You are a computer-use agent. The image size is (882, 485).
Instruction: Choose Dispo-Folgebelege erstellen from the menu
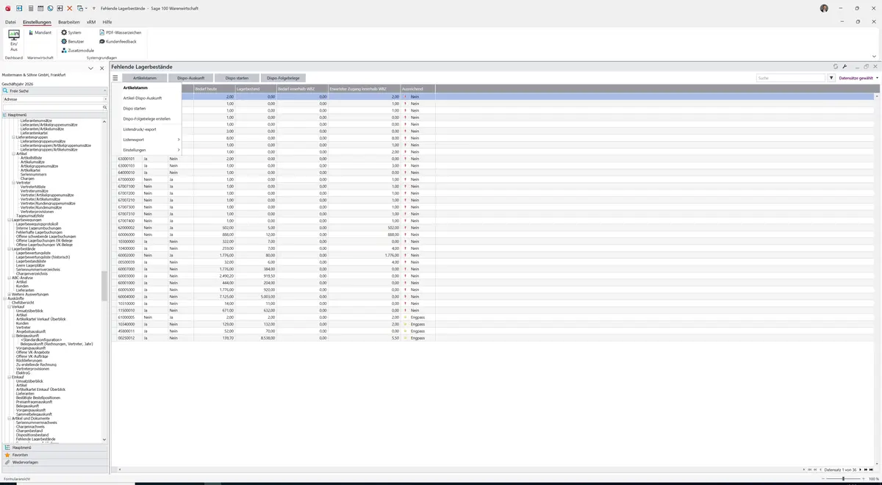(x=147, y=118)
